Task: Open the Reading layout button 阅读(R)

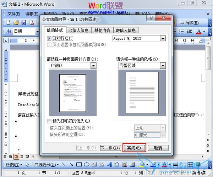Action: coord(189,23)
